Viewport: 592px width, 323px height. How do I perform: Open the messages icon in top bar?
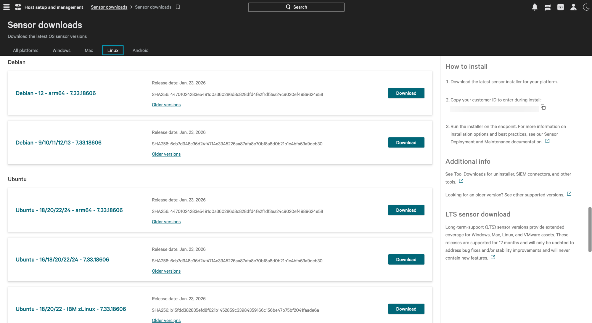[548, 7]
